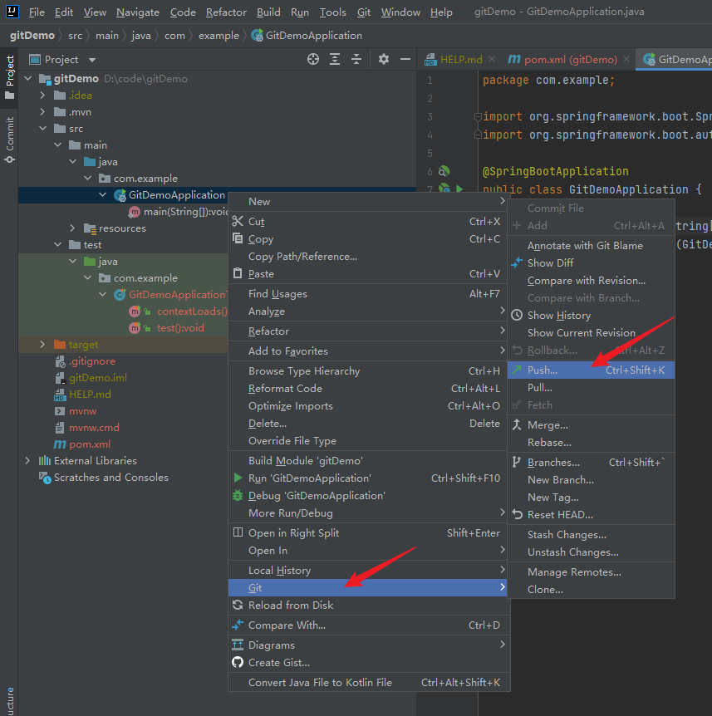
Task: Close the HELP.md editor tab
Action: [x=492, y=59]
